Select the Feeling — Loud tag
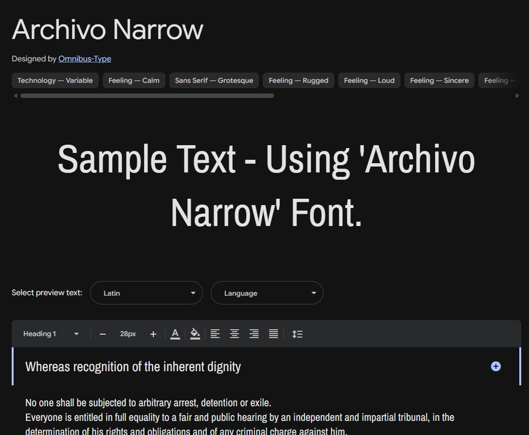 click(x=369, y=80)
